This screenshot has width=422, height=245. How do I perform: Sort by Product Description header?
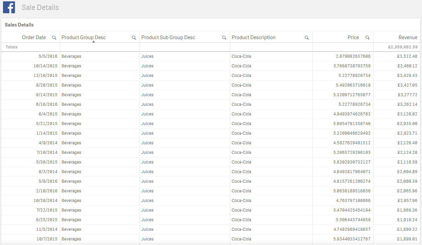point(254,37)
